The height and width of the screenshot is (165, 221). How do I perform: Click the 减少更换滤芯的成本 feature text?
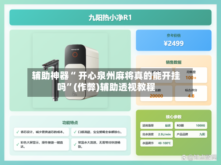pos(42,132)
